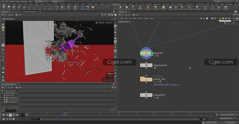Open the spreadsheet Filter dropdown

(17, 111)
